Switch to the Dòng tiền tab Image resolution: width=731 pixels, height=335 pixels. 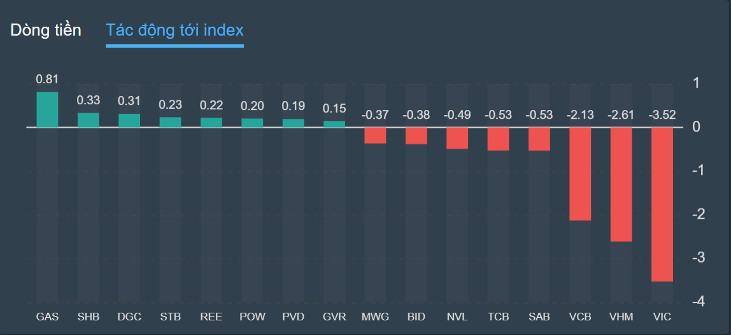[46, 30]
